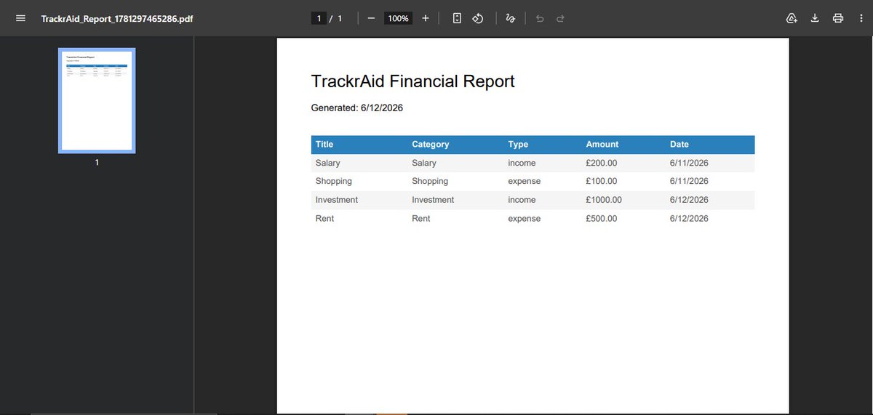Print the TrackrAid report
This screenshot has height=415, width=873.
838,18
